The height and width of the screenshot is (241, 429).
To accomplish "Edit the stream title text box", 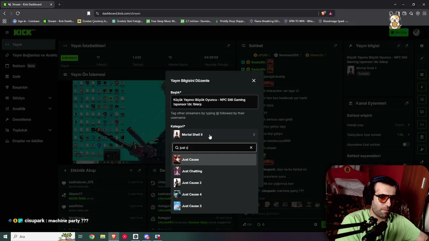I will click(214, 102).
